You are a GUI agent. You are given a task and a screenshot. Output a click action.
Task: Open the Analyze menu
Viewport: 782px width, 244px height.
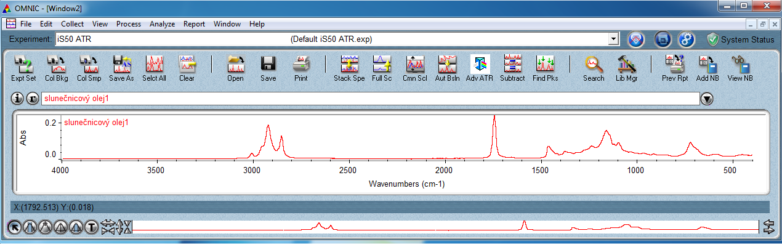[163, 24]
